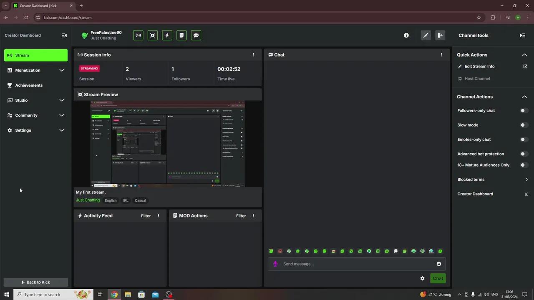The width and height of the screenshot is (534, 300).
Task: Open File Explorer from taskbar
Action: pyautogui.click(x=128, y=295)
